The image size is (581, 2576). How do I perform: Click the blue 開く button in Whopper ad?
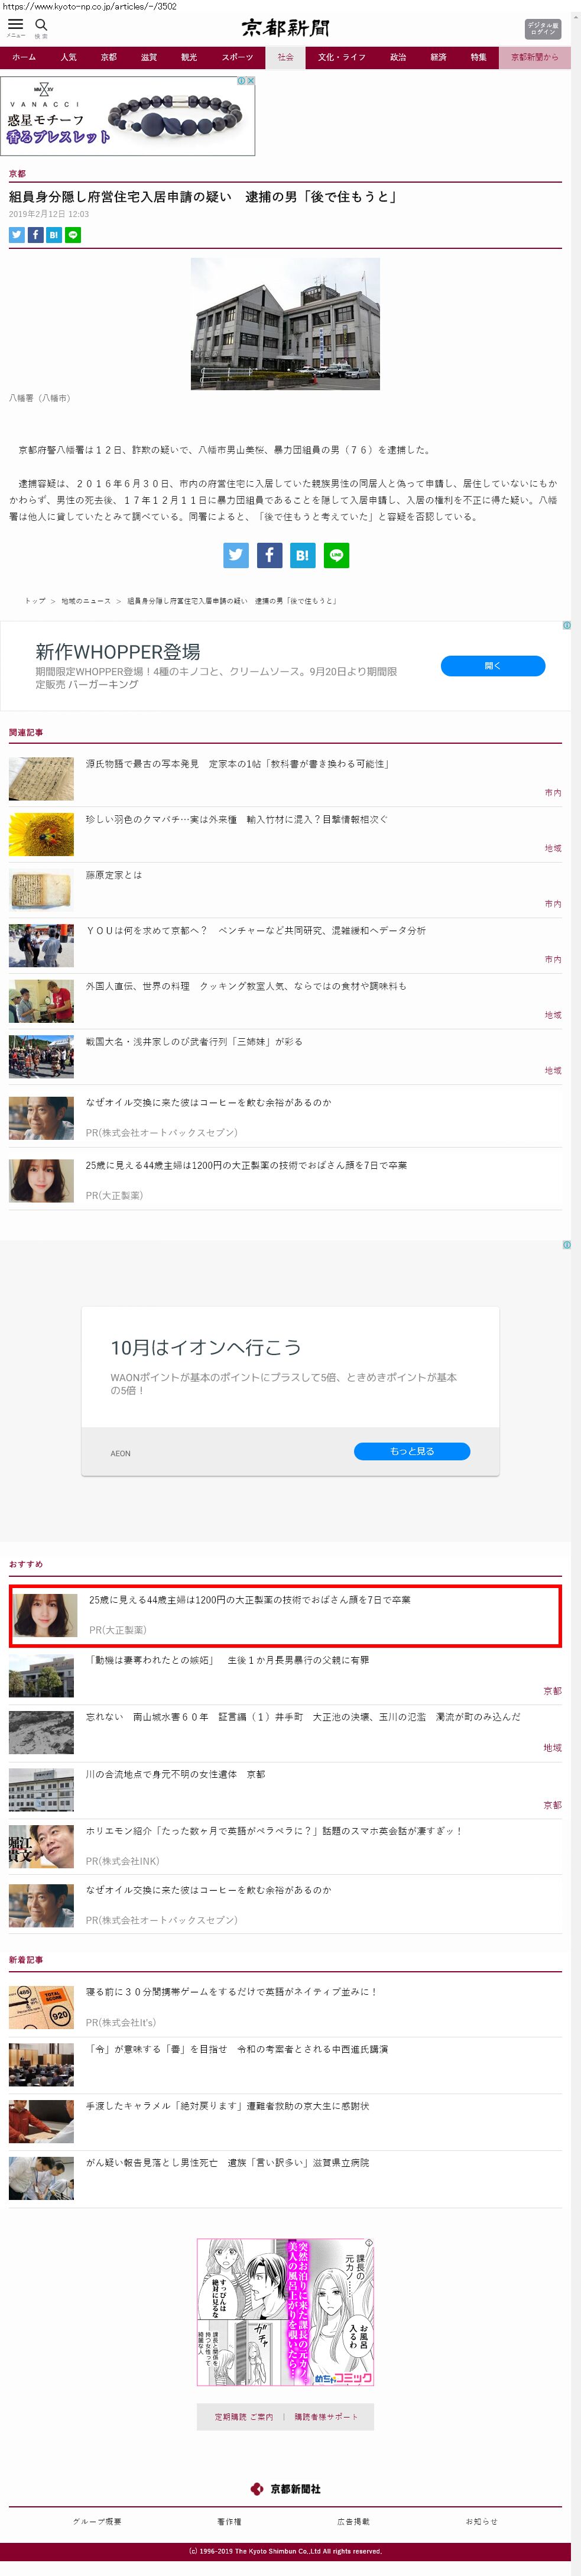[492, 666]
